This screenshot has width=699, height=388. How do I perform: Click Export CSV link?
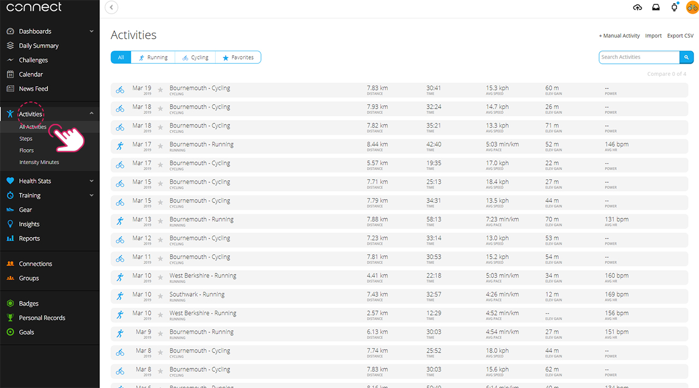680,35
